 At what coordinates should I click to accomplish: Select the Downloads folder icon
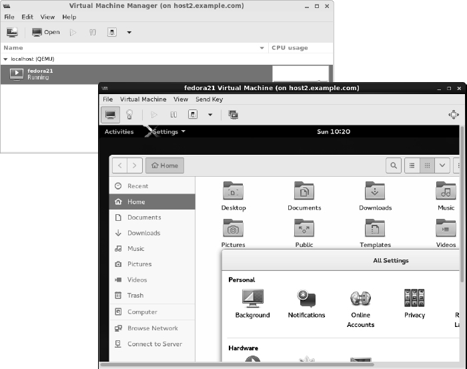(x=375, y=191)
